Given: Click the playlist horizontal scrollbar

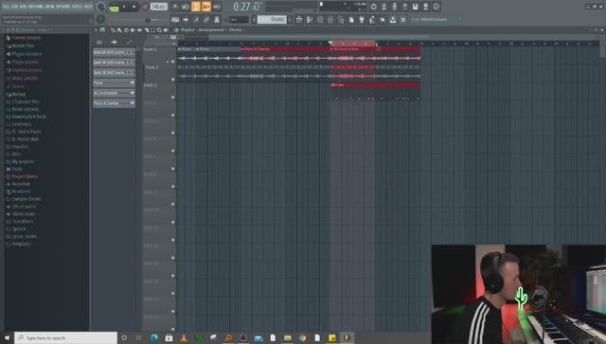Looking at the screenshot, I should tap(319, 37).
